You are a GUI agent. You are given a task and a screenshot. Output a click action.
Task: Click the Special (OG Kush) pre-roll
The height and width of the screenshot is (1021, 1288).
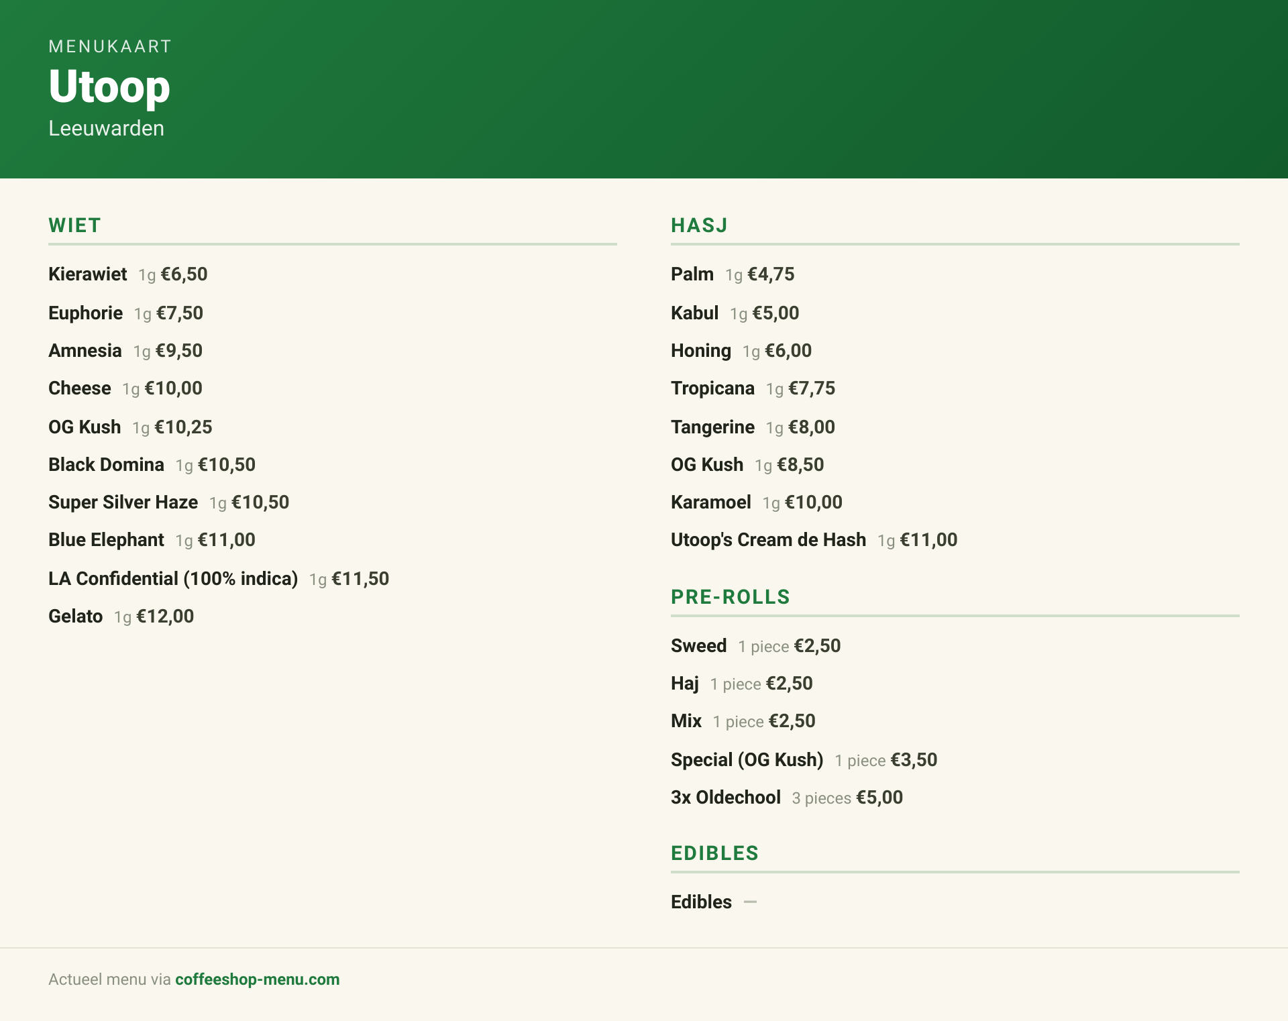coord(747,760)
